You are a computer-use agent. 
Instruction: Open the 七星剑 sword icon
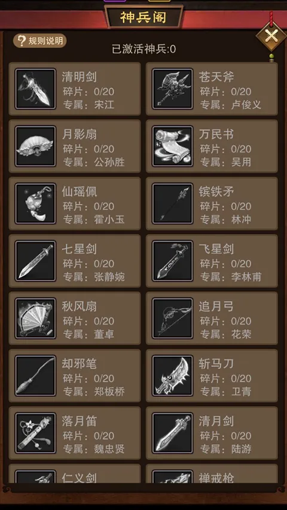pyautogui.click(x=35, y=261)
